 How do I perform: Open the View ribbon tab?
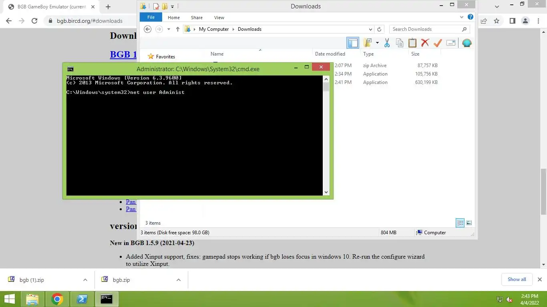tap(219, 18)
